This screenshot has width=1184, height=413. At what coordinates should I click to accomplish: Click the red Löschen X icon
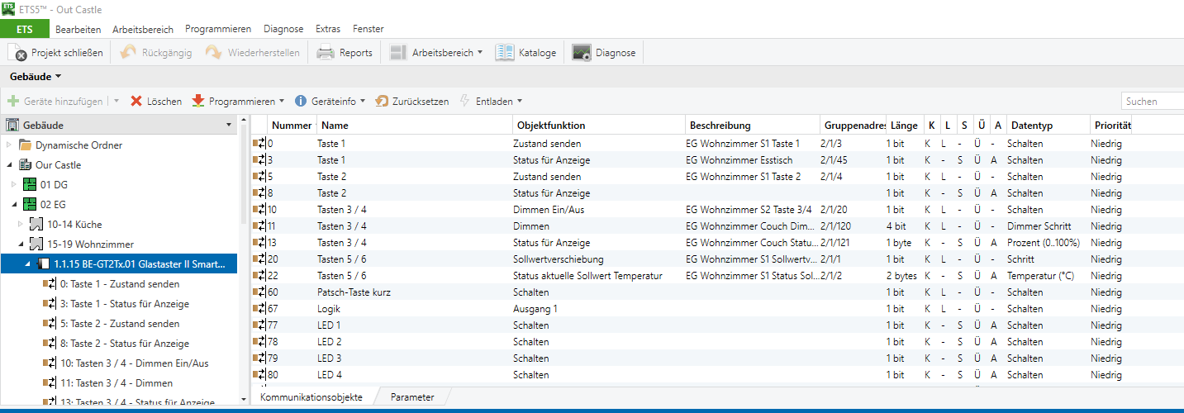click(x=136, y=102)
